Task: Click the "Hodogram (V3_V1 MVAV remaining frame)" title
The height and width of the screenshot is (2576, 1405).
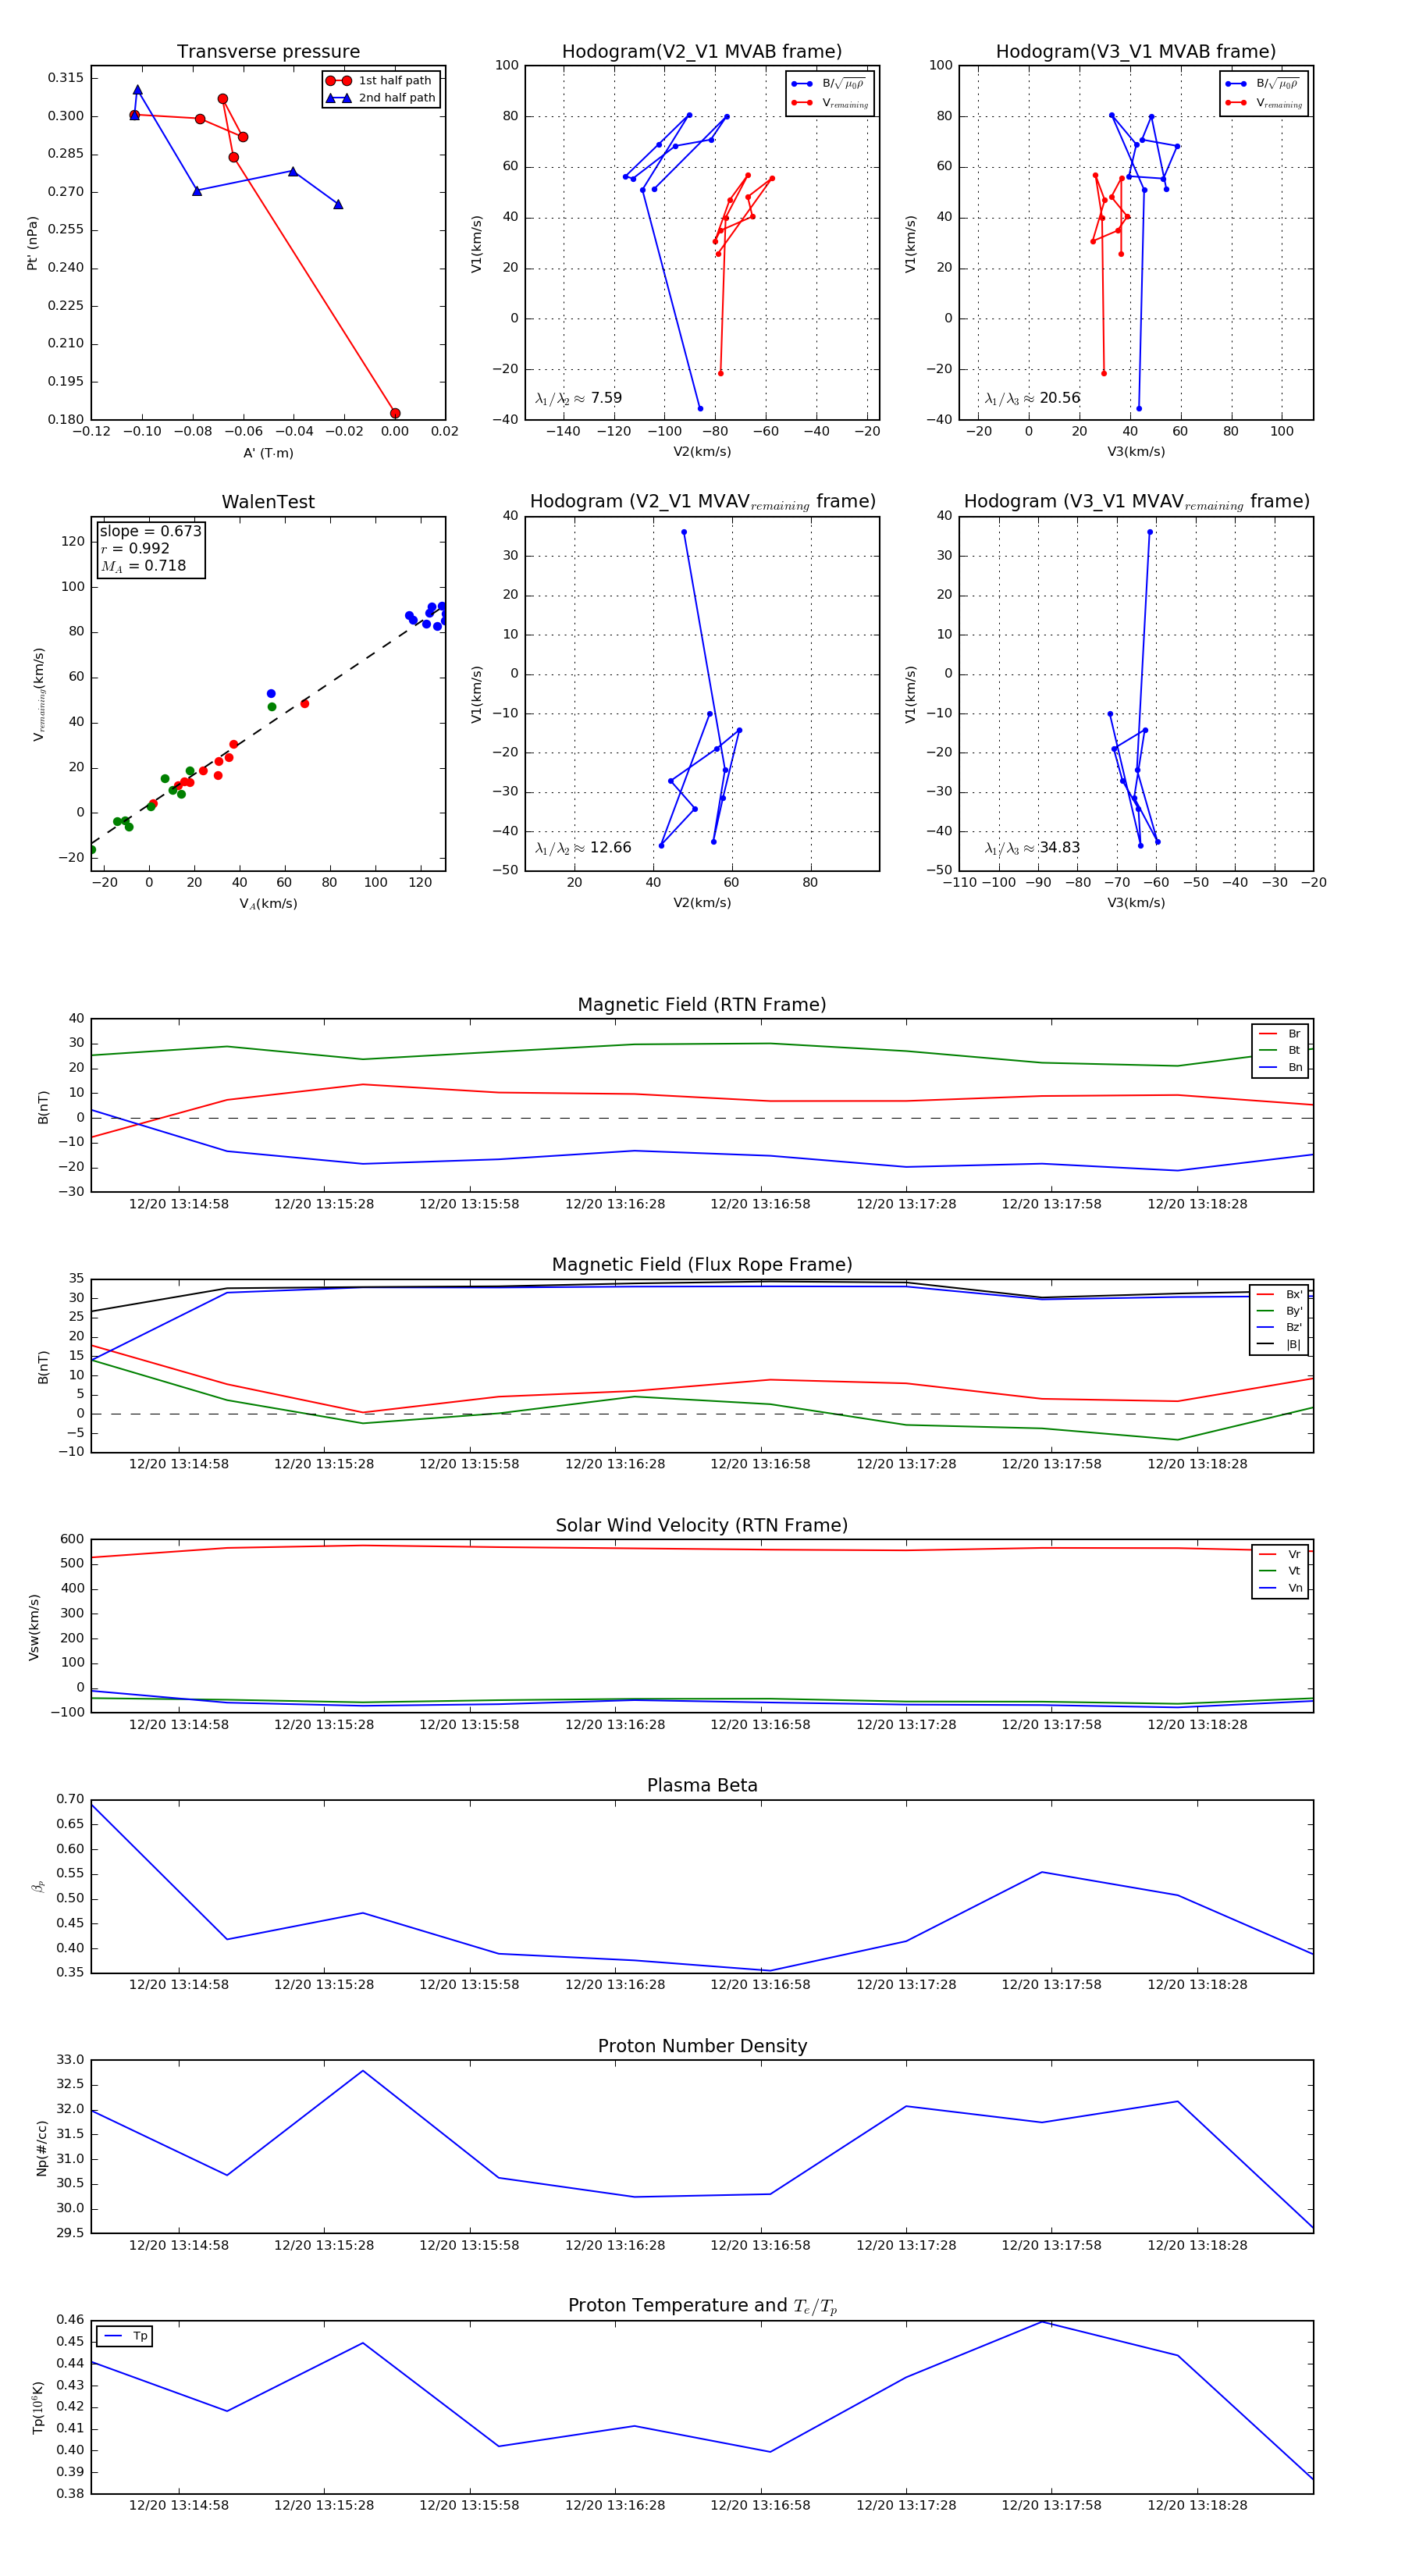Action: pyautogui.click(x=1136, y=502)
